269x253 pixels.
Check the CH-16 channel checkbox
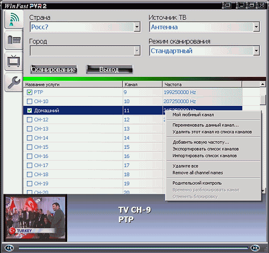[30, 156]
